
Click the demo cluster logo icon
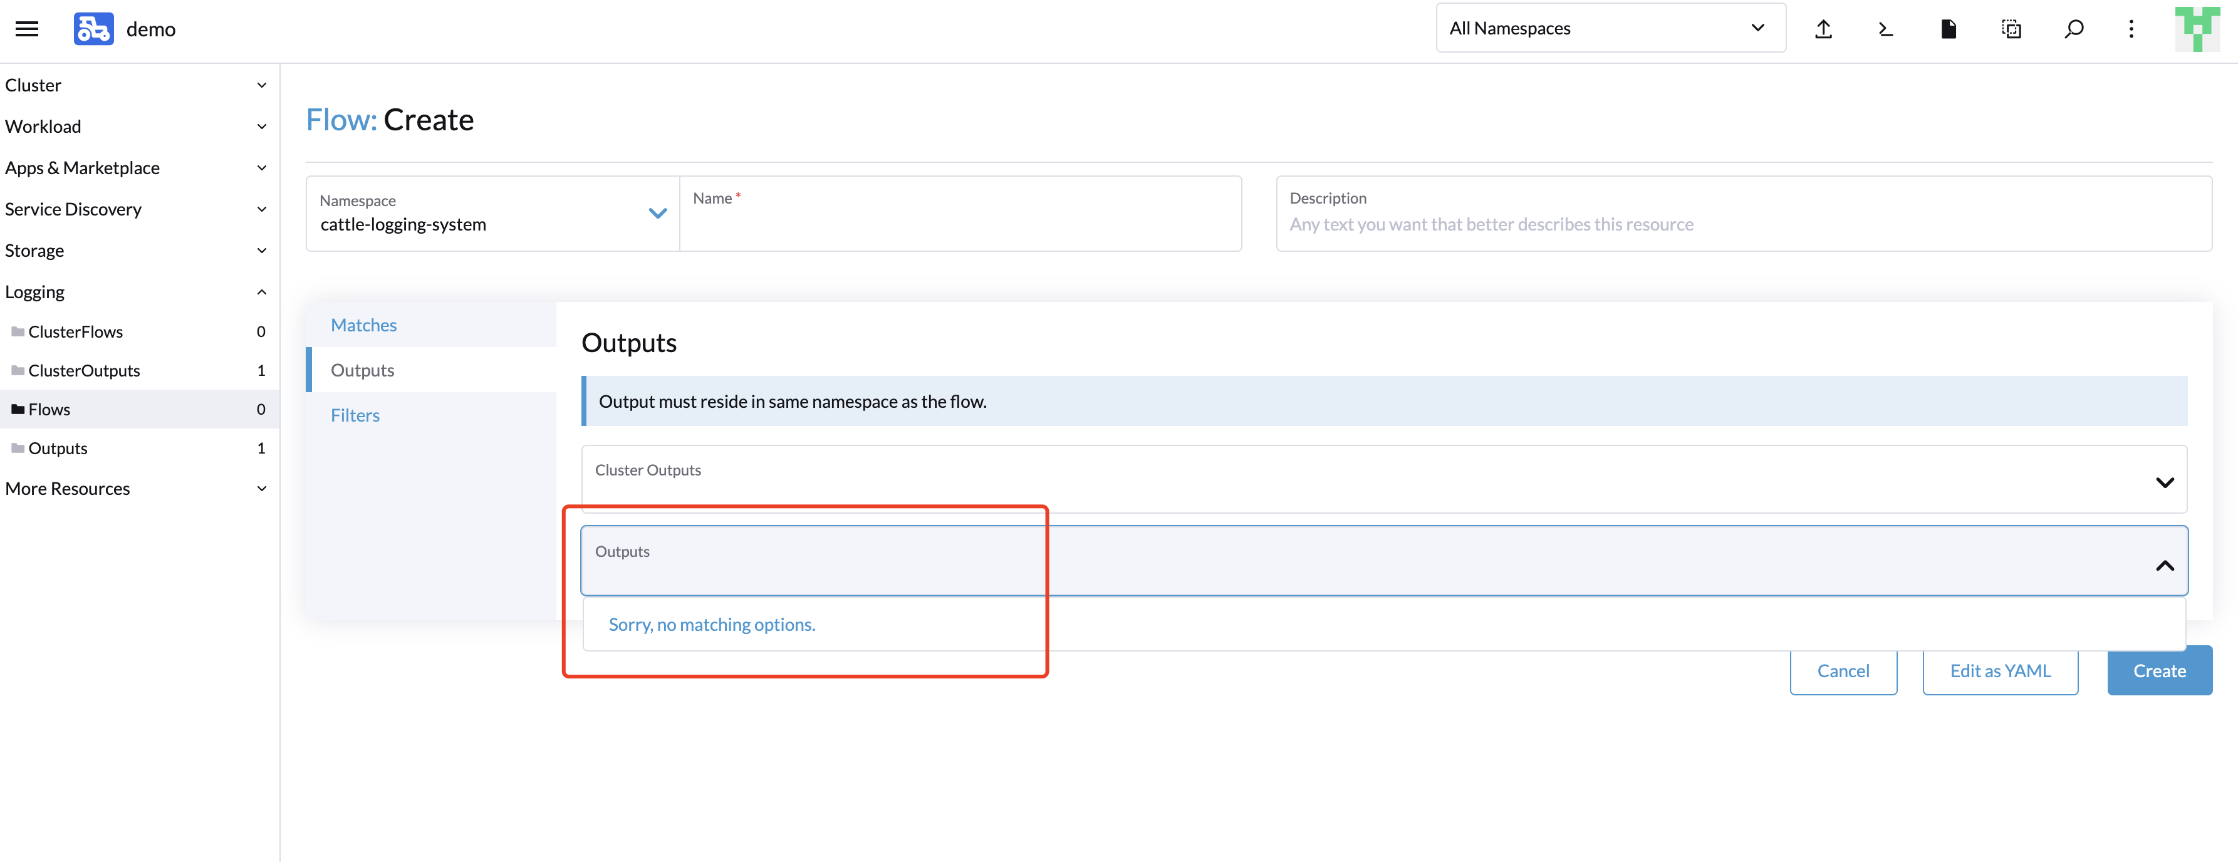93,29
